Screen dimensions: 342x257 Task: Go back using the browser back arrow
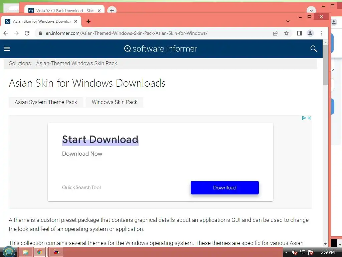tap(6, 33)
